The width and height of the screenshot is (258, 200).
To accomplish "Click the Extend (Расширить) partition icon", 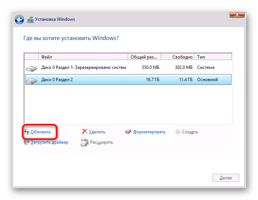I will (x=85, y=142).
